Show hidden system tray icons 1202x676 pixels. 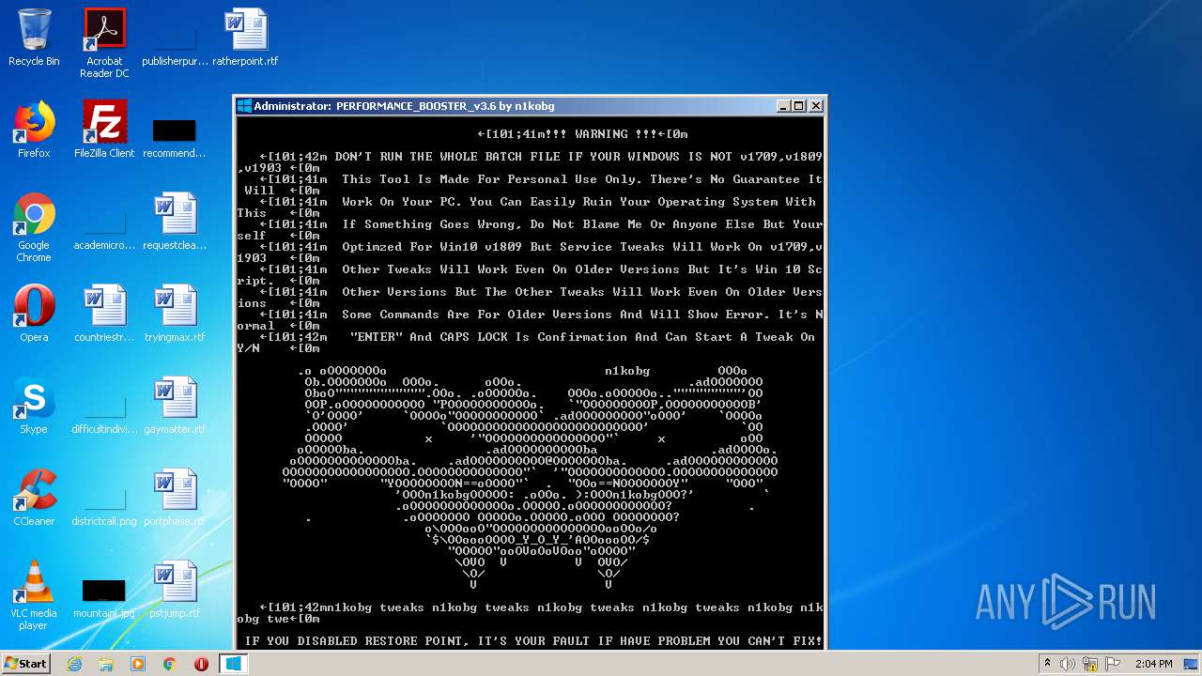pyautogui.click(x=1047, y=664)
